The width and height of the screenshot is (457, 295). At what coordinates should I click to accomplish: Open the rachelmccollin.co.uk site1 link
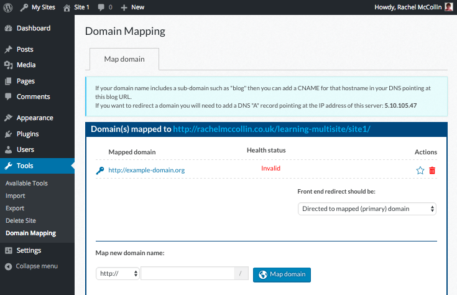[272, 129]
